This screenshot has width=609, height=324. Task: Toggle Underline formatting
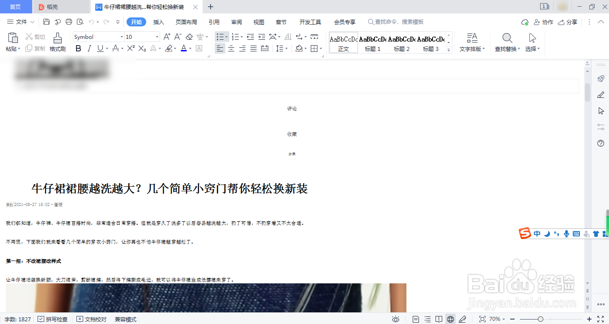pos(100,48)
